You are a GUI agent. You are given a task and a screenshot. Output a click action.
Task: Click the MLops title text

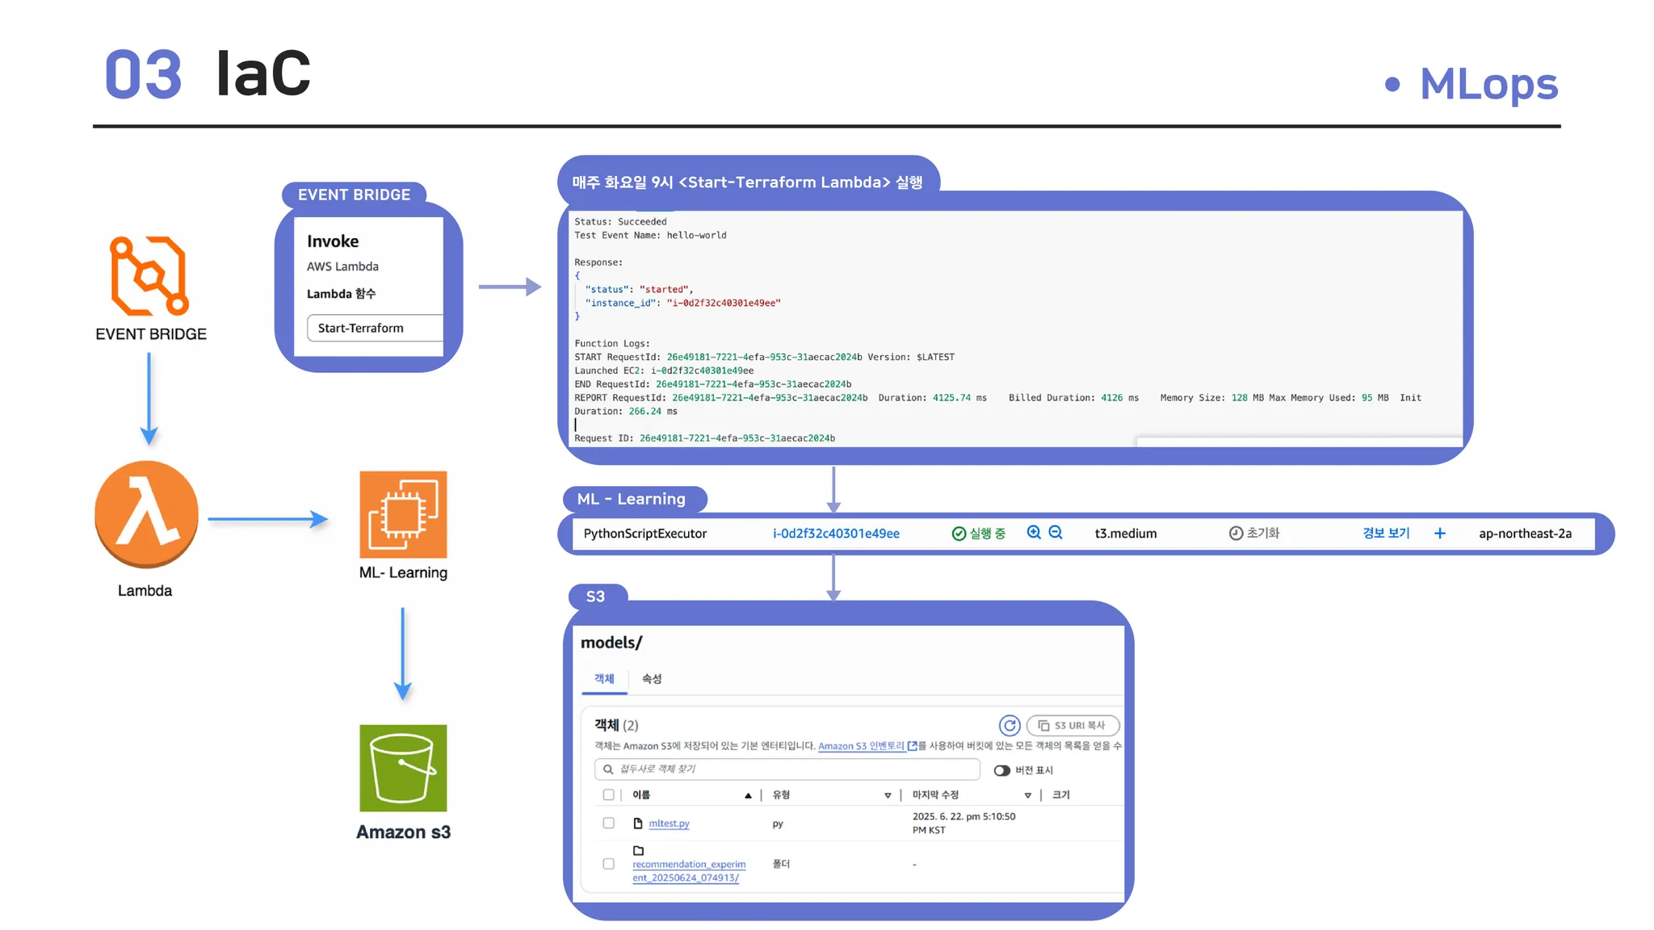(x=1488, y=84)
